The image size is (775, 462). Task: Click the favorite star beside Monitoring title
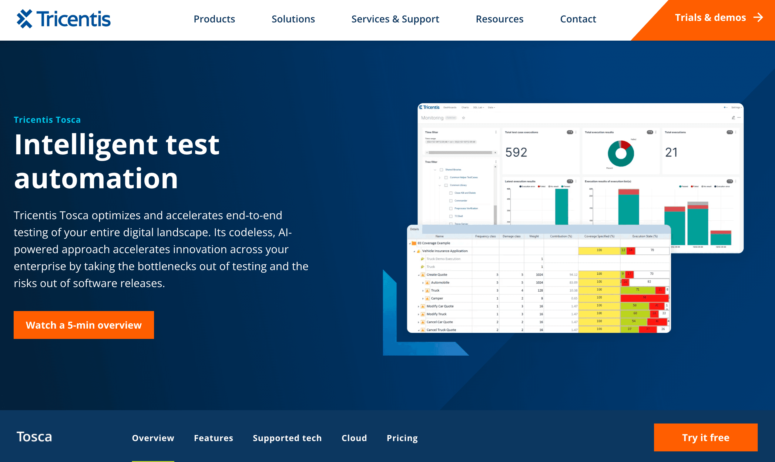(463, 118)
